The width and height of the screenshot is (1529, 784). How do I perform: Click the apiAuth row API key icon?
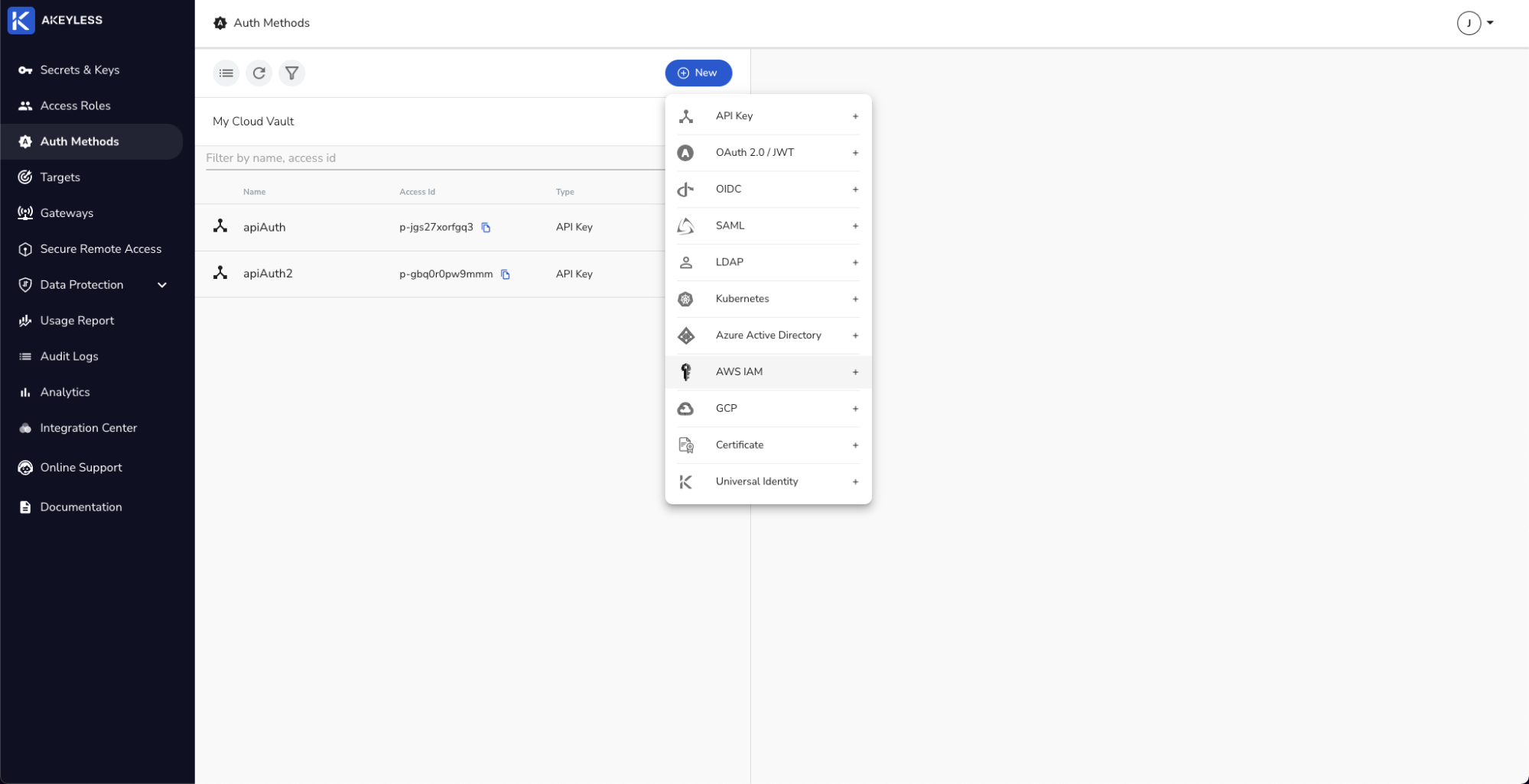tap(220, 226)
